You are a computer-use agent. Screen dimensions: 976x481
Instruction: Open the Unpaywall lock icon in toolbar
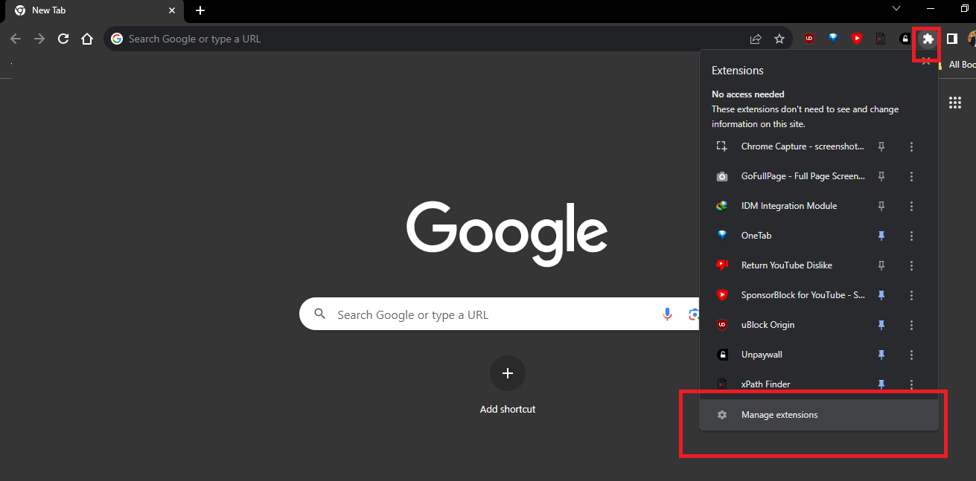coord(905,39)
